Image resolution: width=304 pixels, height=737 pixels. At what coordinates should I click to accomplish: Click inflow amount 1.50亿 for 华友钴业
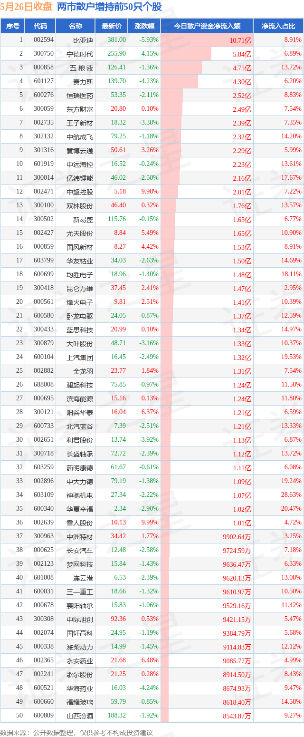(x=242, y=261)
